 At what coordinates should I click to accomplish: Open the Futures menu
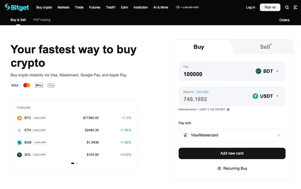coord(95,7)
